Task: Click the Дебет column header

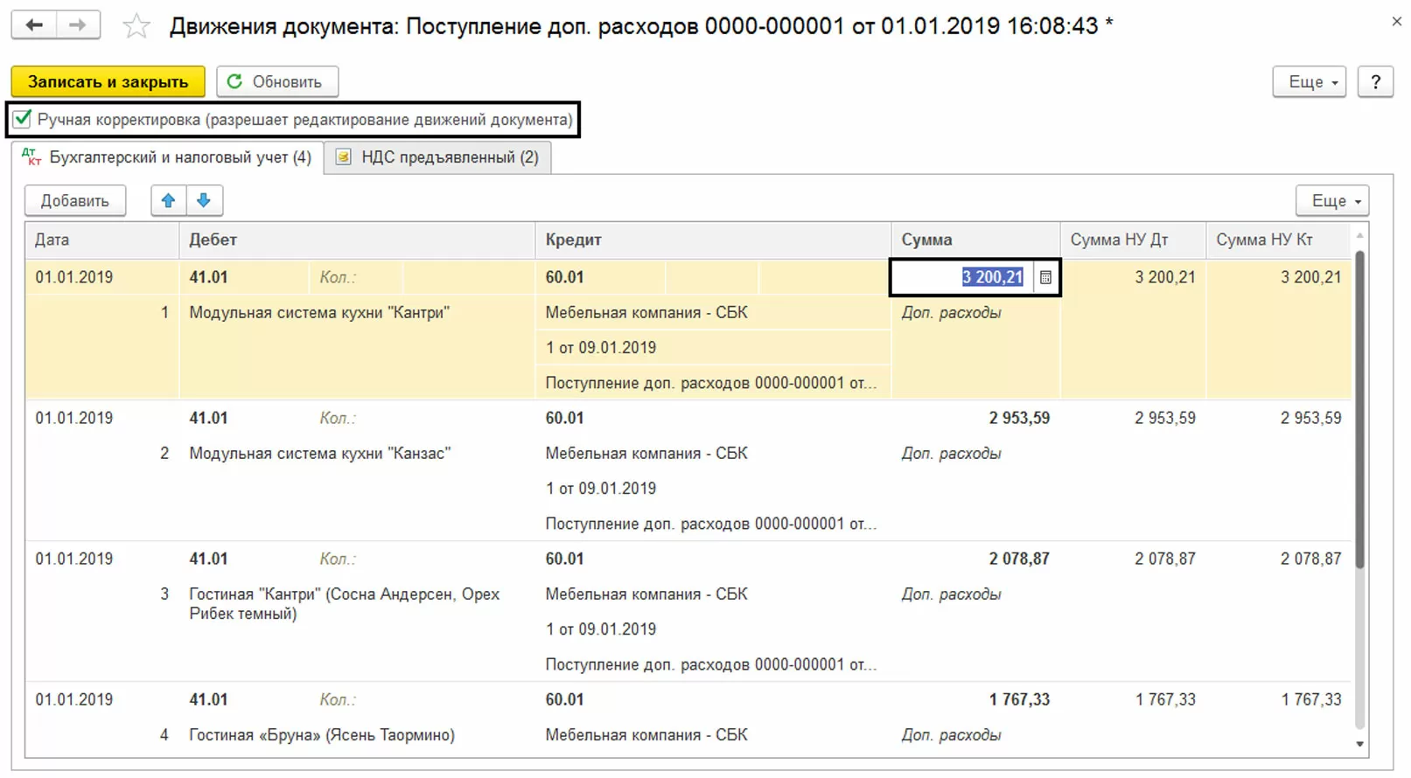Action: (357, 240)
